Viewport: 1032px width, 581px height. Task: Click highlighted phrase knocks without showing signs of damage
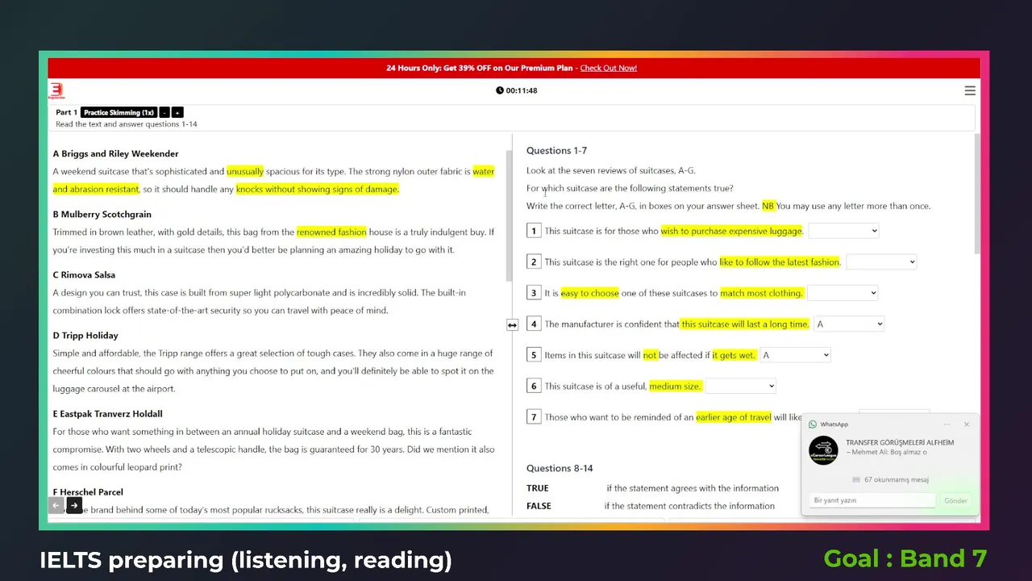pyautogui.click(x=318, y=189)
